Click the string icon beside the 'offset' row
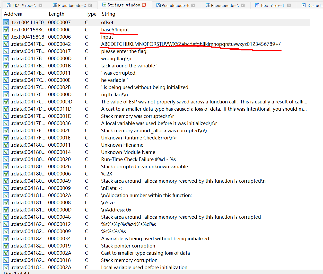Screen dimensions: 323x274 [6, 23]
